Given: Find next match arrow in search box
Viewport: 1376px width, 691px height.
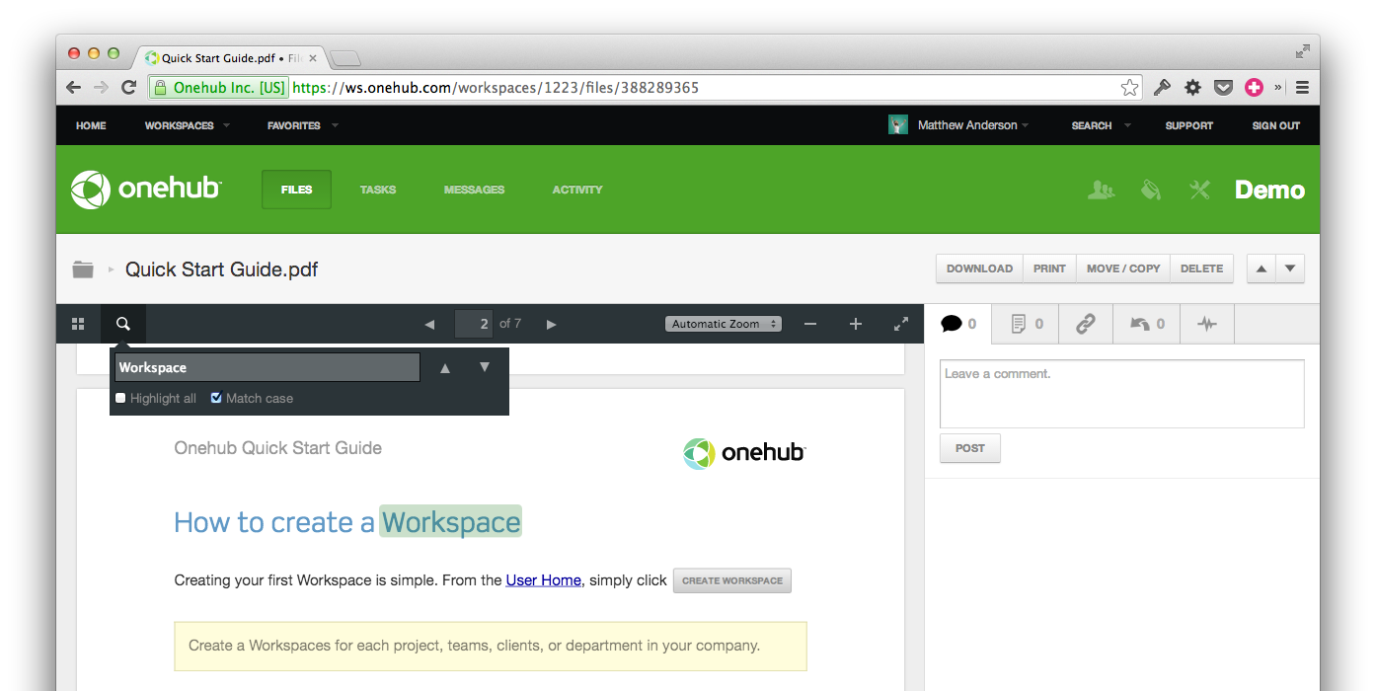Looking at the screenshot, I should click(x=485, y=367).
